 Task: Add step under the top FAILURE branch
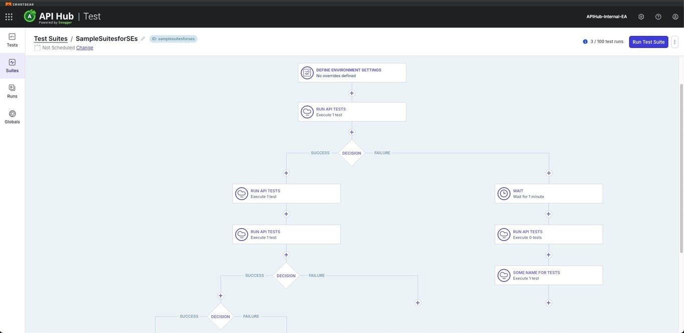(x=549, y=173)
